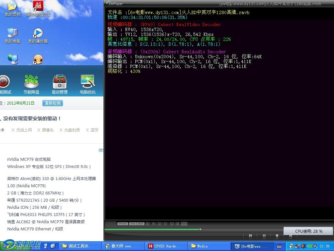Pause playback in KMPlayer
The width and height of the screenshot is (334, 251).
[264, 235]
